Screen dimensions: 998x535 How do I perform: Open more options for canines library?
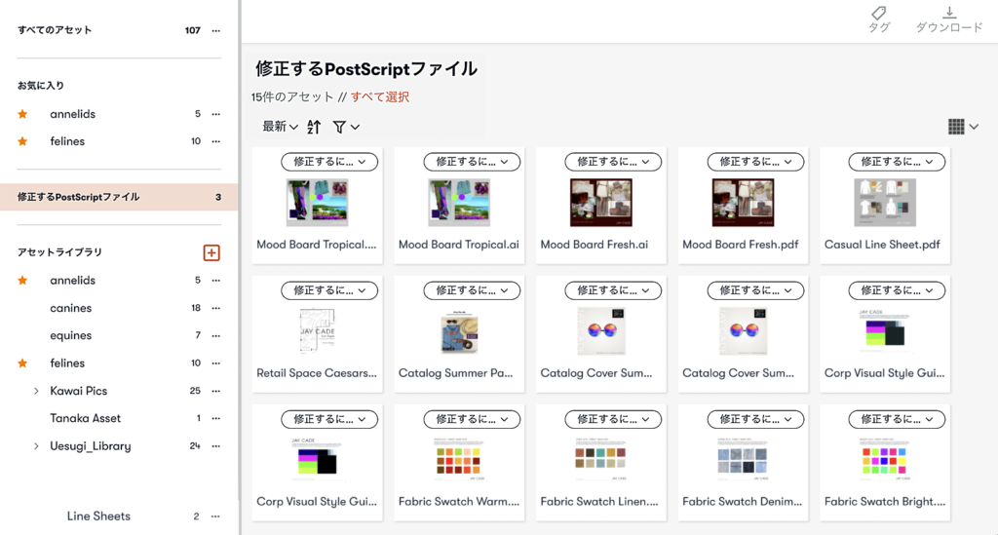(215, 308)
